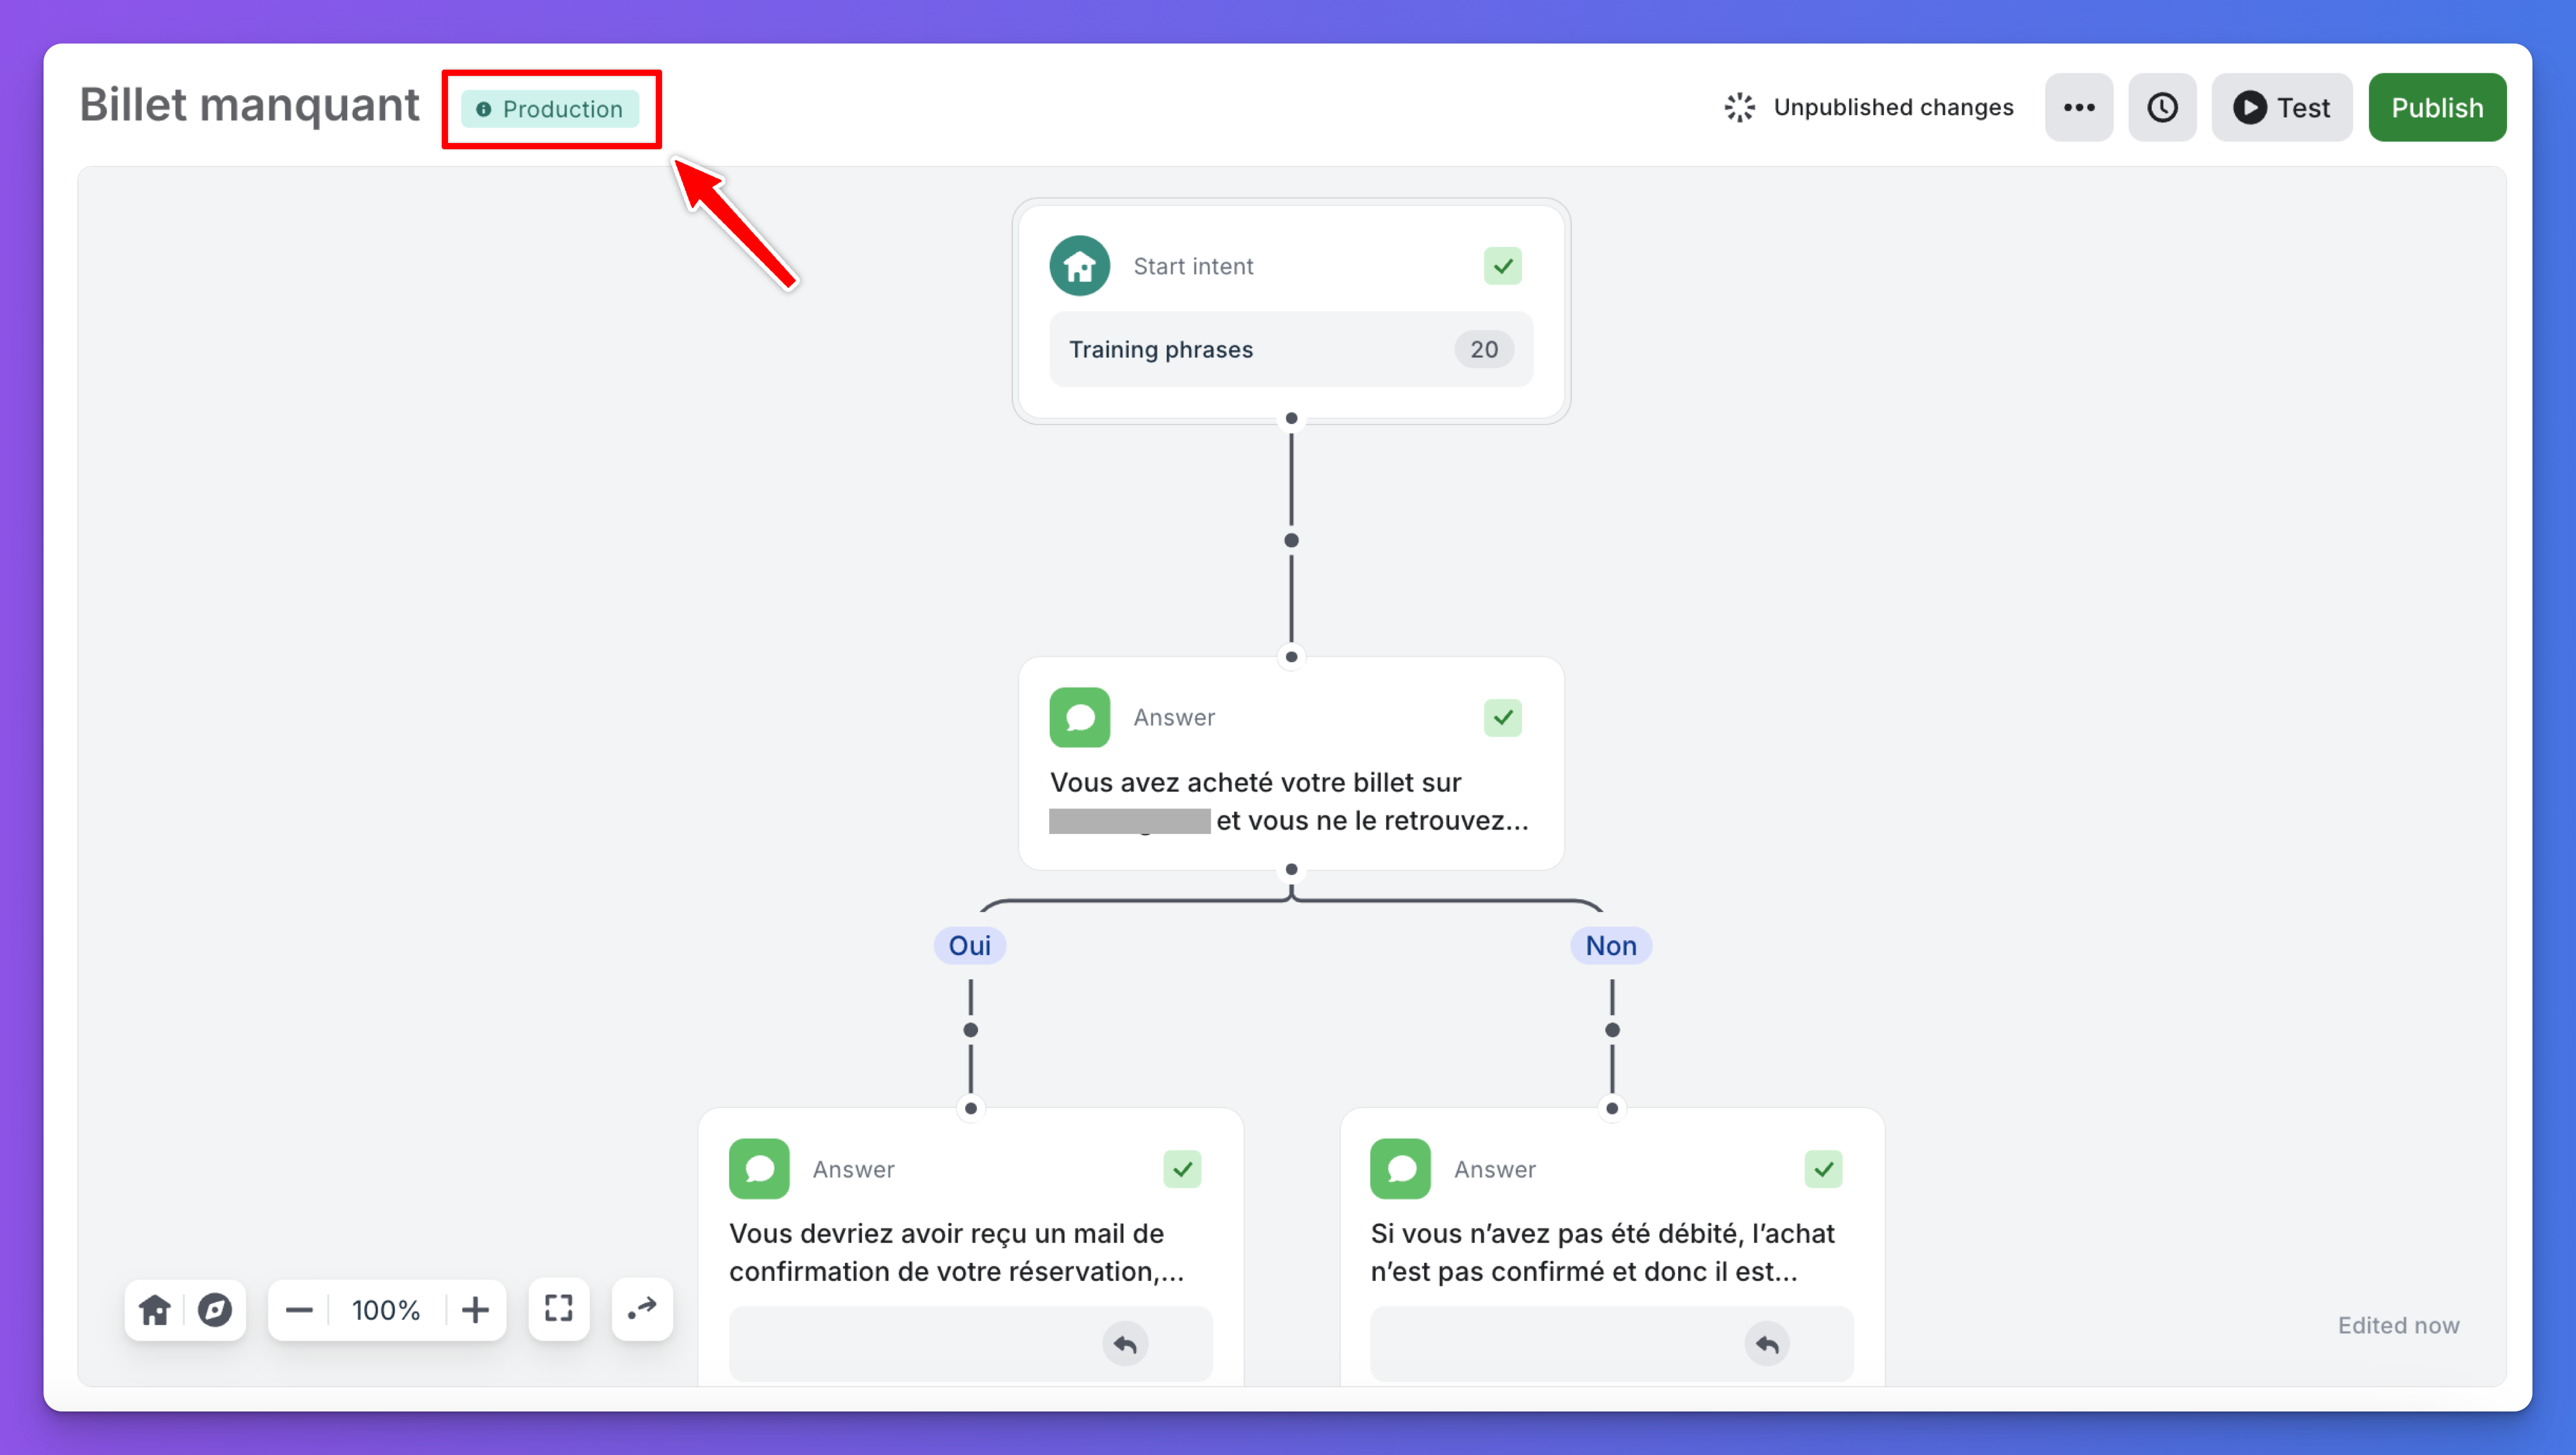
Task: Click the home icon in canvas toolbar
Action: 155,1309
